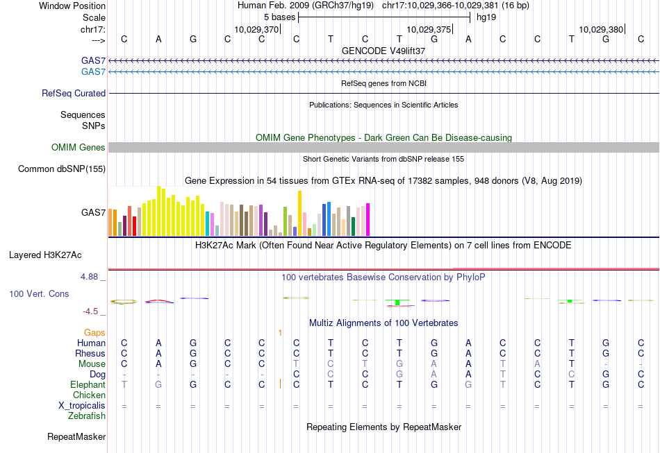Click the light blue GAS7 transcript label
Image resolution: width=660 pixels, height=453 pixels.
(x=94, y=71)
